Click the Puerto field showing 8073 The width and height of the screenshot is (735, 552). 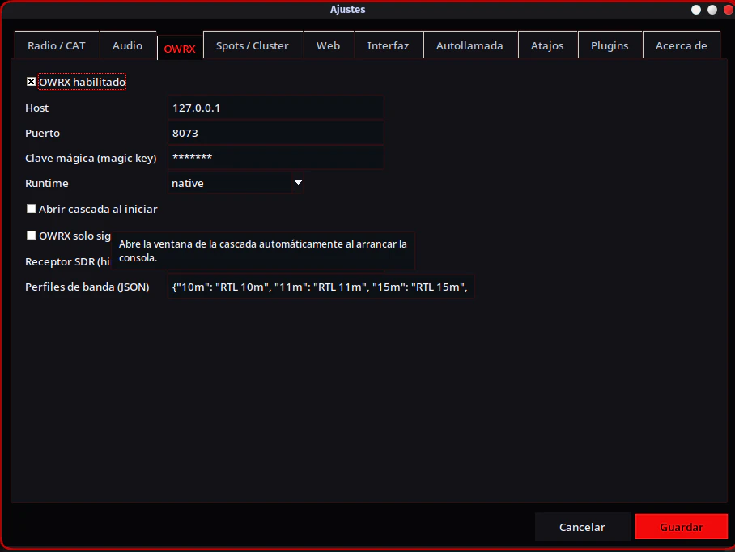[x=275, y=133]
